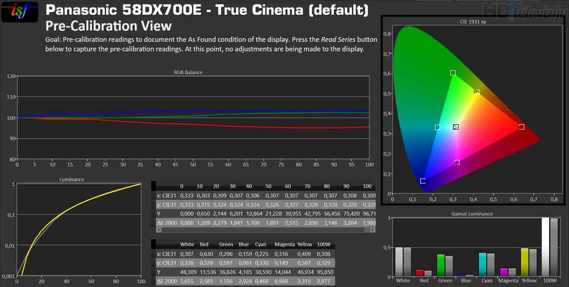Click the measured cyan bar in Gamut Luminance
569x287 pixels.
tap(483, 265)
